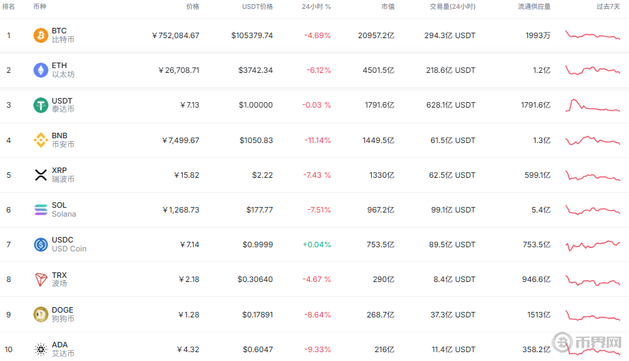Open the BTC 比特币 link
Image resolution: width=629 pixels, height=361 pixels.
click(63, 35)
